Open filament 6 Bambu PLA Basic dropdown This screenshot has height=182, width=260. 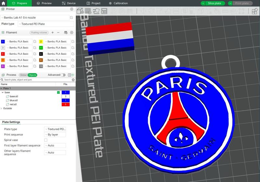point(57,54)
